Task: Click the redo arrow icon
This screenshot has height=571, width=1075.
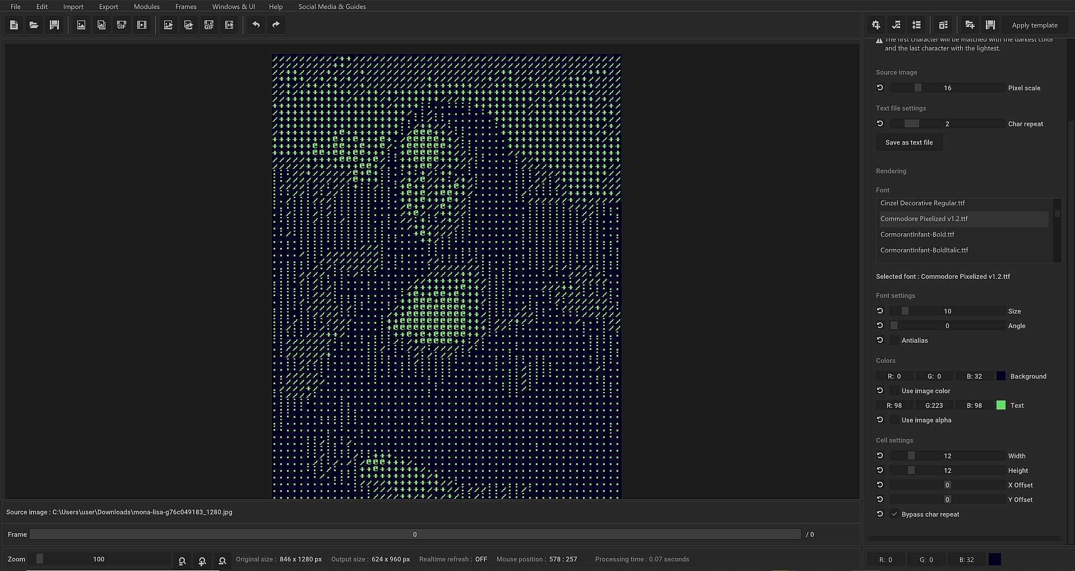Action: click(276, 25)
